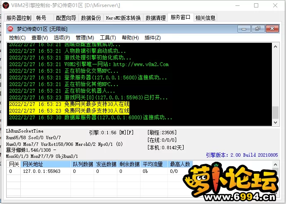Open the 管理(M) menu
The image size is (286, 204).
click(x=85, y=38)
